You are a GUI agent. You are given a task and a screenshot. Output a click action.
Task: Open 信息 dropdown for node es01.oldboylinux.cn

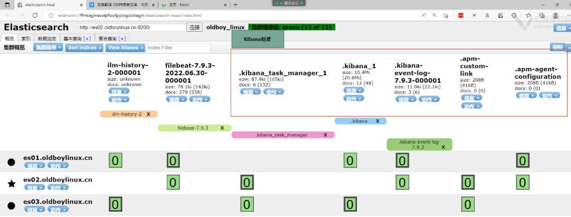click(x=35, y=165)
